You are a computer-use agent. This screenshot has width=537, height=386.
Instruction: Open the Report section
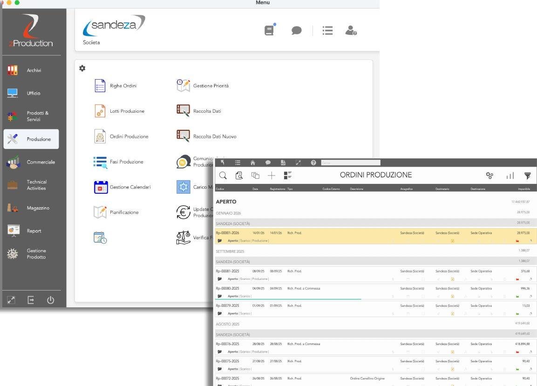(x=31, y=231)
